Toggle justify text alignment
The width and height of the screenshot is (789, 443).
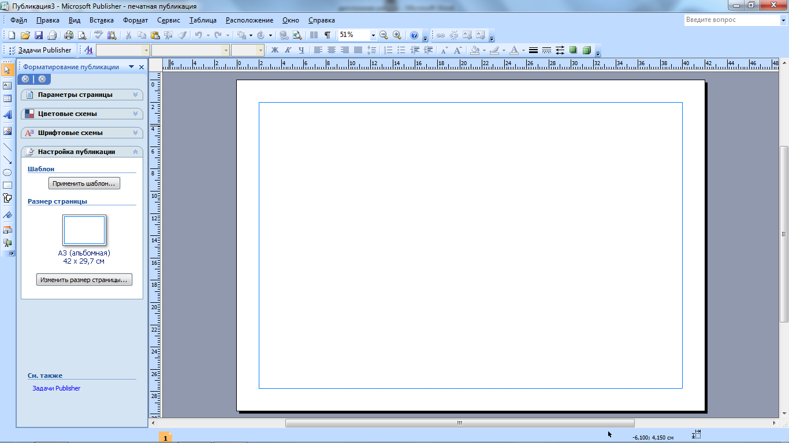click(x=358, y=50)
